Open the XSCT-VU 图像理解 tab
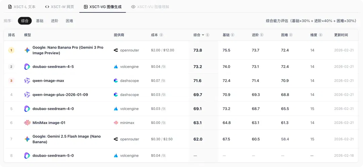Screen dimensions: 363x167 150,7
